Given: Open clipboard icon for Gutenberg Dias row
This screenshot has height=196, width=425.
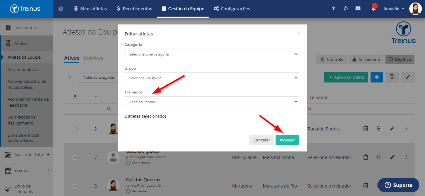Looking at the screenshot, I should tap(366, 157).
